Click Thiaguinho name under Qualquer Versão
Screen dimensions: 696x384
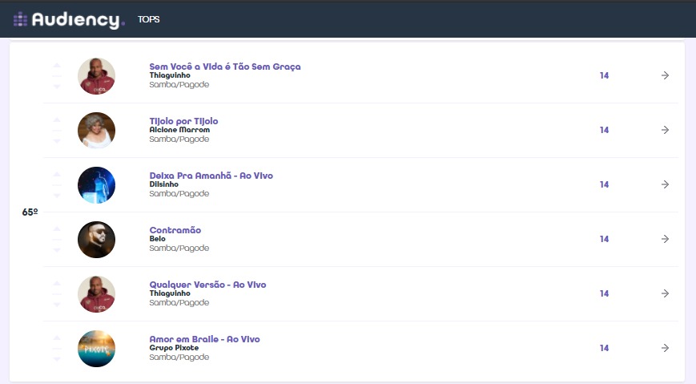pos(170,293)
